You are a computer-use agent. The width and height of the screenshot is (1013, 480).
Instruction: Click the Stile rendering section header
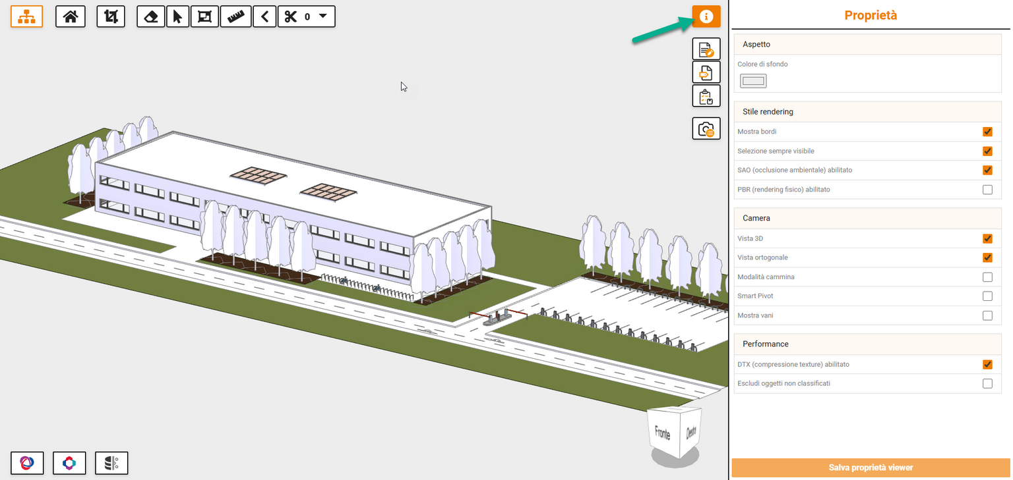tap(867, 111)
